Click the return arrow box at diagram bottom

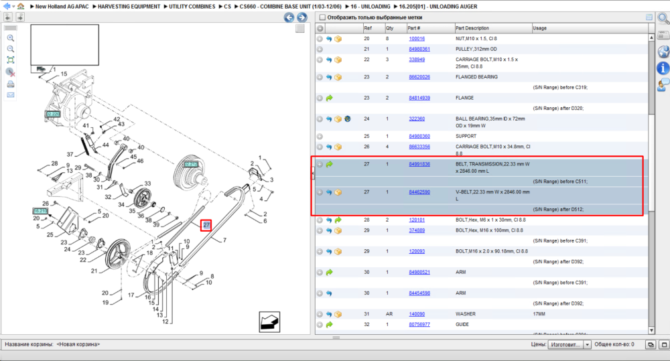[269, 321]
